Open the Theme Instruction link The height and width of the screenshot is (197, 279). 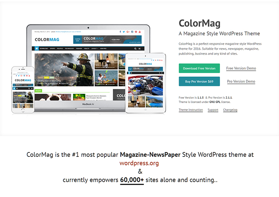191,110
